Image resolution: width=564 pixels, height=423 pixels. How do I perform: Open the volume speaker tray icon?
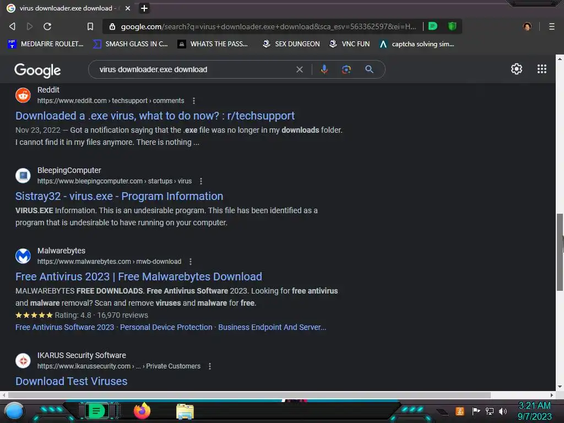[x=503, y=411]
